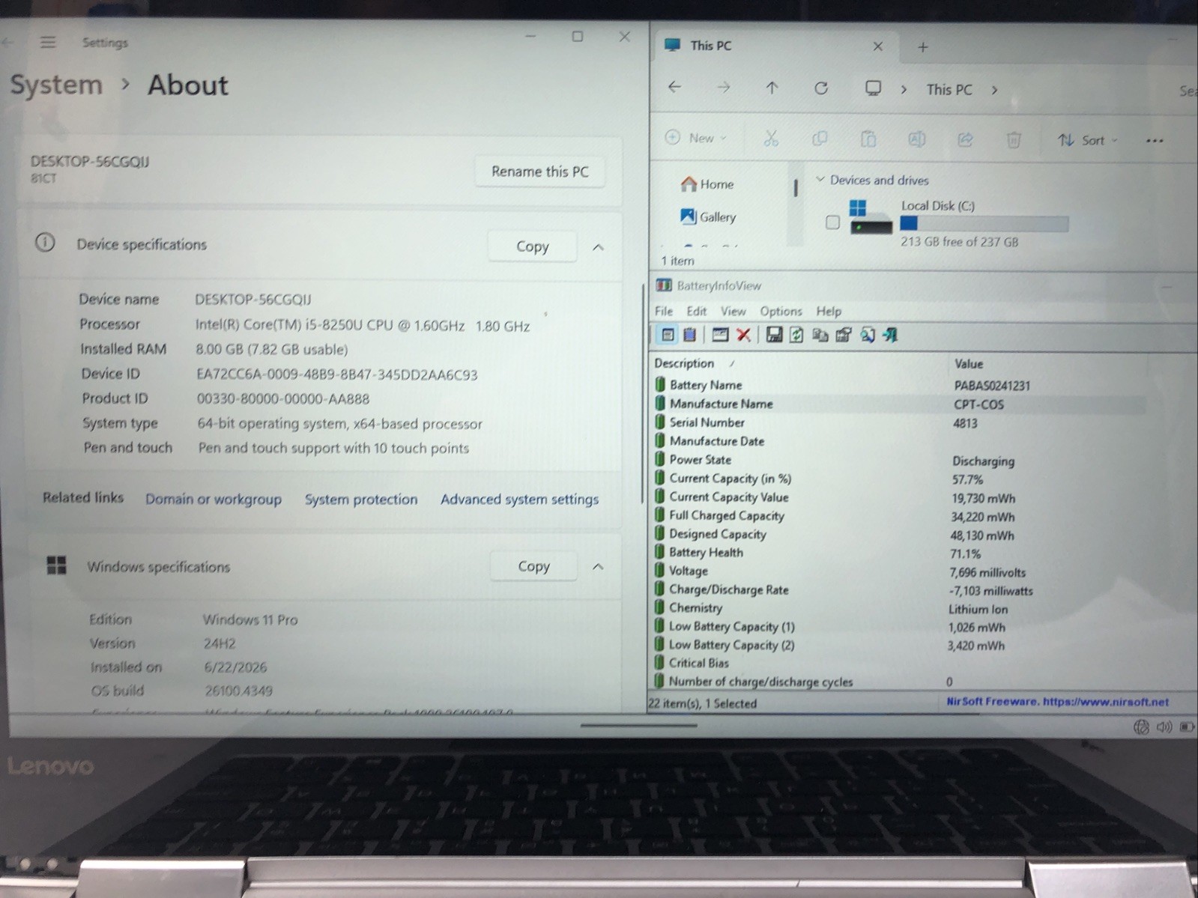
Task: Open the Sort dropdown in Explorer
Action: pyautogui.click(x=1087, y=140)
